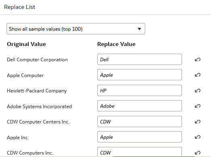
Task: Edit the Dell replace value field
Action: (x=140, y=59)
